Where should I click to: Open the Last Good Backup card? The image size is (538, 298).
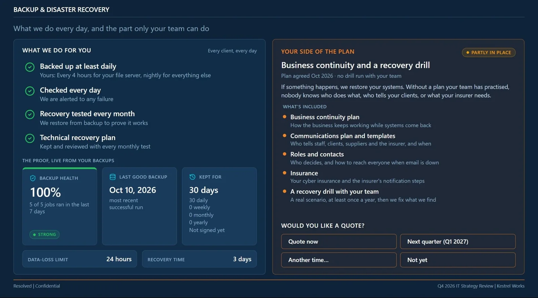pos(140,206)
